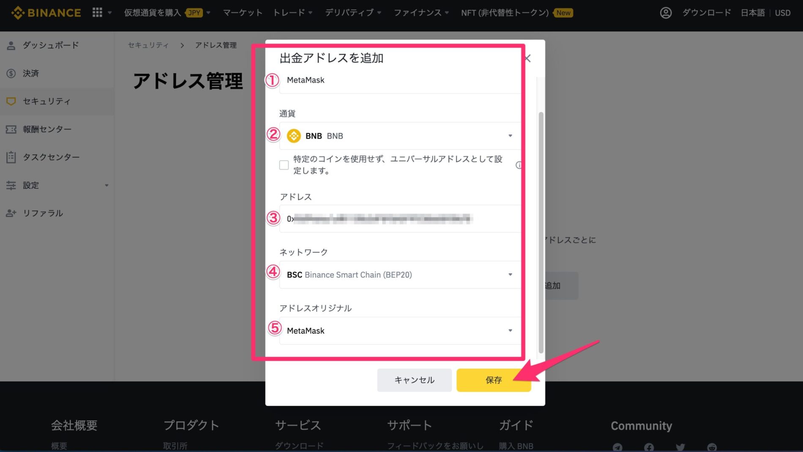Click the キャンセル button
Viewport: 803px width, 452px height.
(x=414, y=380)
